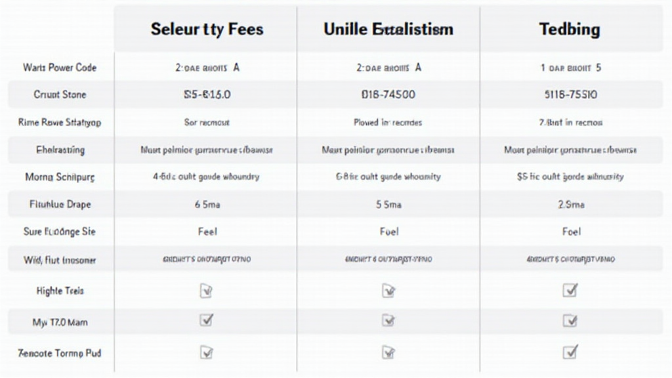Toggle Zencote Tormp Pud checkbox under Seleur tty Fees

tap(207, 352)
